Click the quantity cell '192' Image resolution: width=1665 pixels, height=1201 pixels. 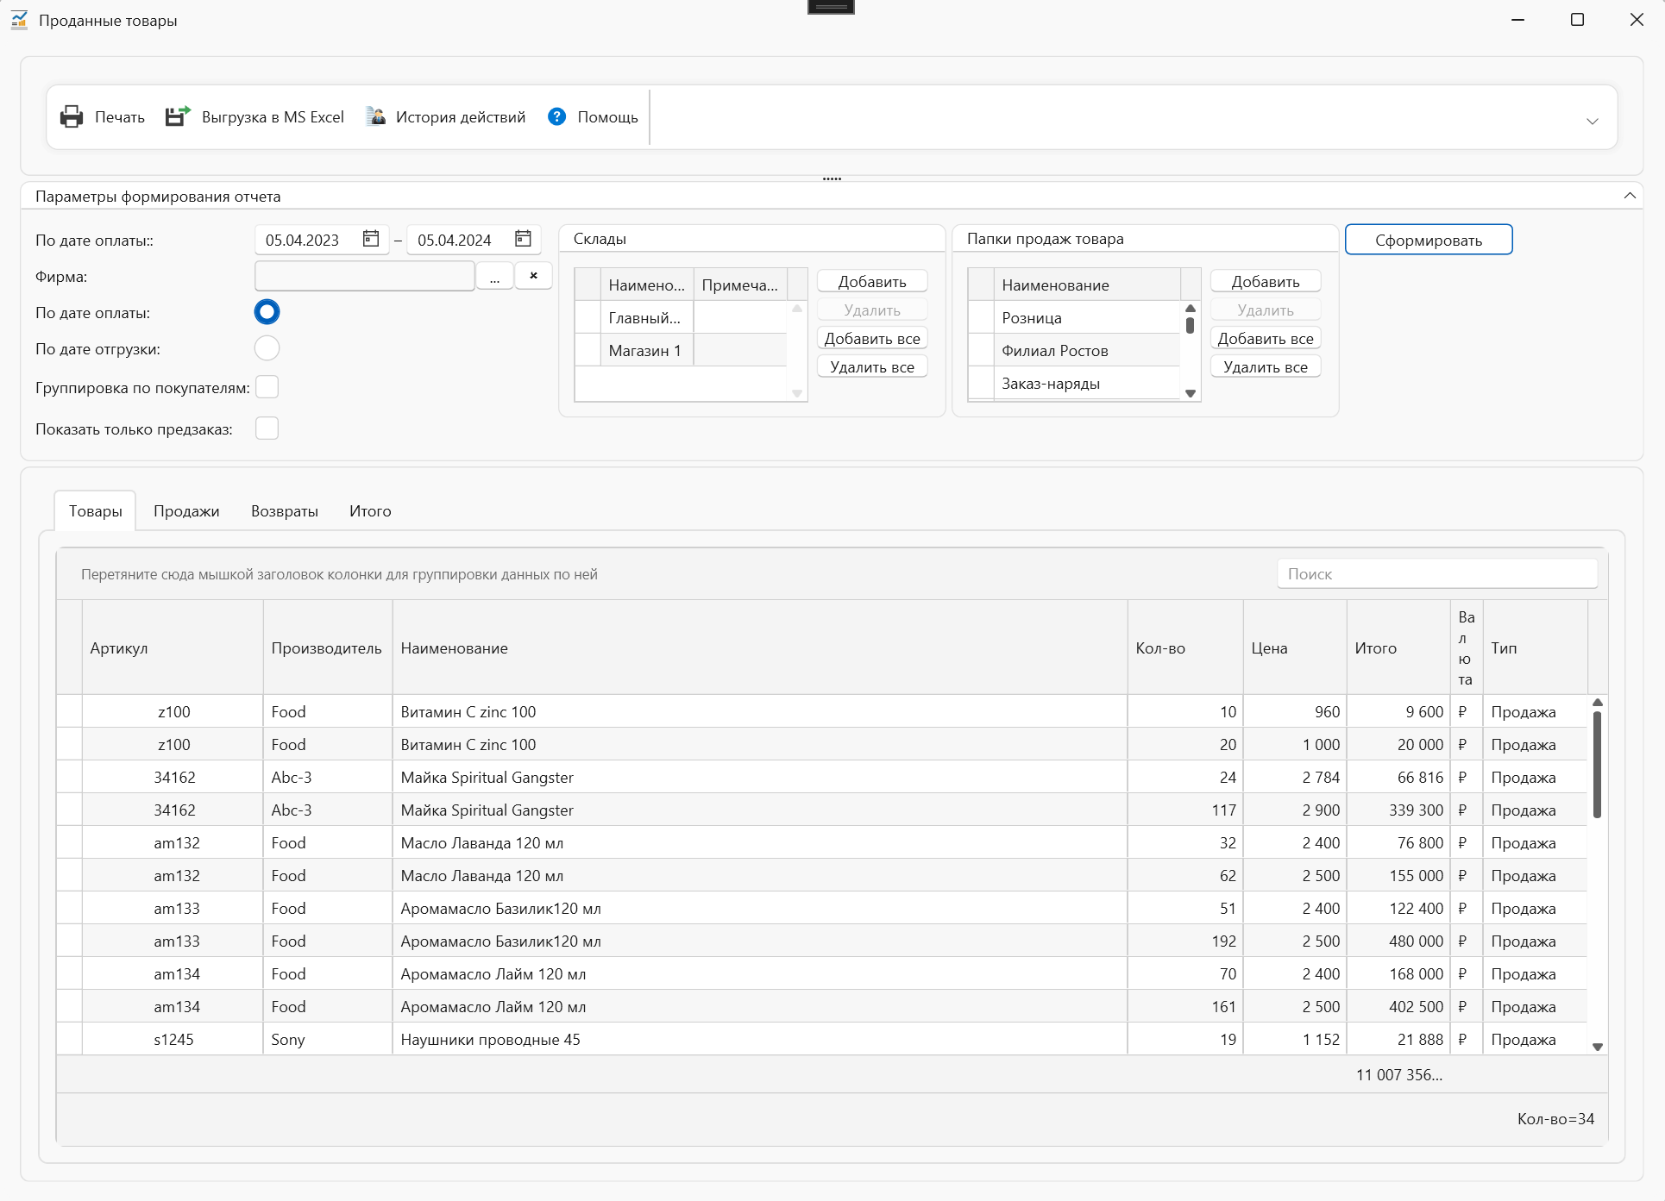1185,941
